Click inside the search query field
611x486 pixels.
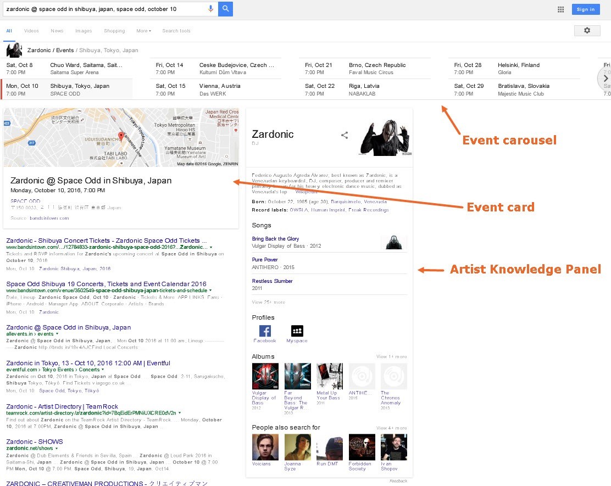[x=104, y=9]
